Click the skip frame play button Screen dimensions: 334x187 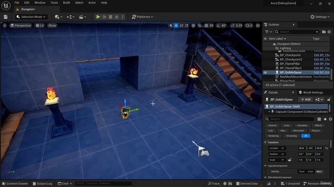(104, 17)
